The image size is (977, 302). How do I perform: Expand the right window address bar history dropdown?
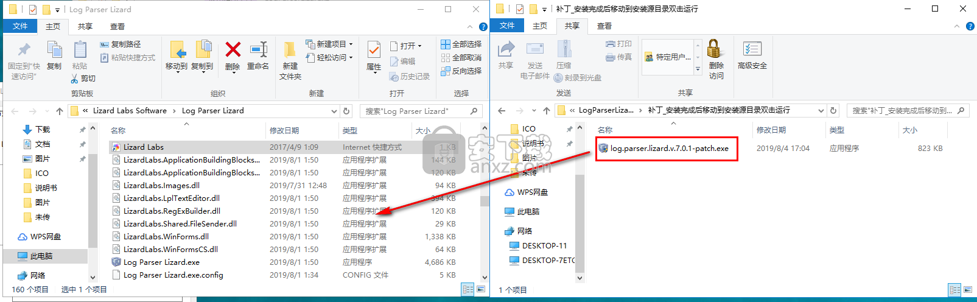[821, 110]
